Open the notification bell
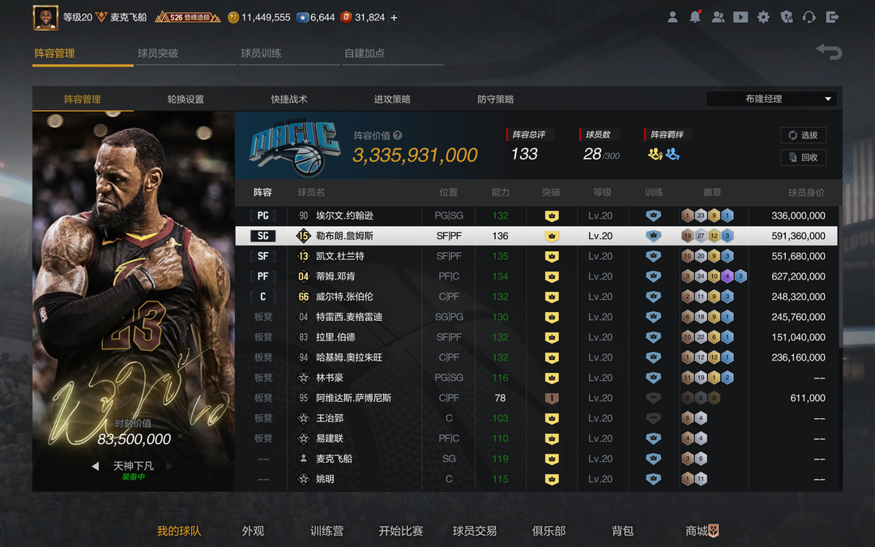875x547 pixels. [x=695, y=17]
